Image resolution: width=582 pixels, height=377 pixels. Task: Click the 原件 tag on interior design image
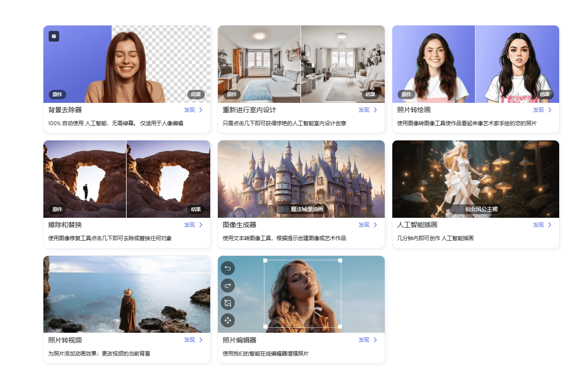click(x=232, y=94)
